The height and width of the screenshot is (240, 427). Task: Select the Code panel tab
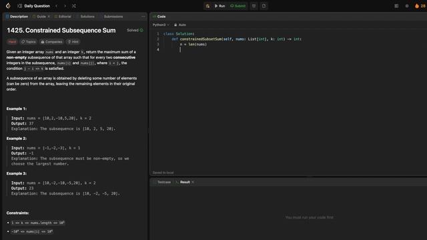tap(159, 17)
